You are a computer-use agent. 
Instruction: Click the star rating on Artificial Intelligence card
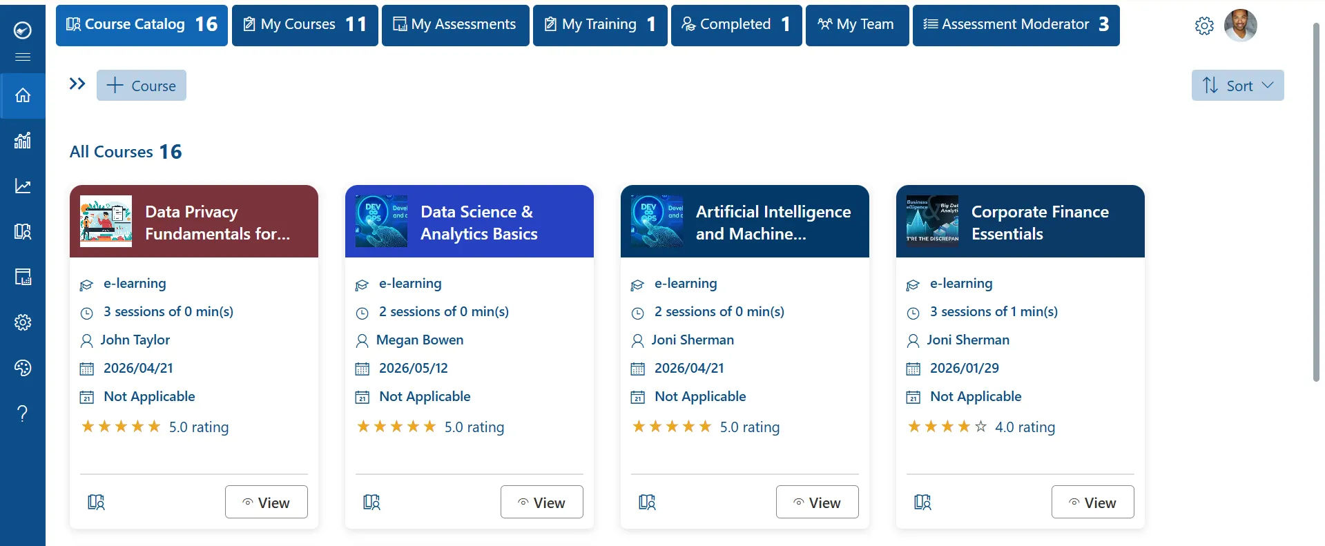pyautogui.click(x=672, y=427)
